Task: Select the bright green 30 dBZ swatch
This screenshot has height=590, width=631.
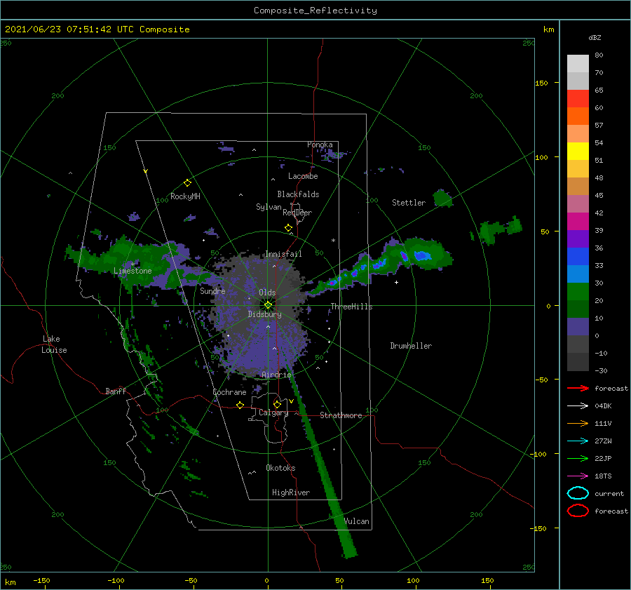Action: pyautogui.click(x=578, y=291)
